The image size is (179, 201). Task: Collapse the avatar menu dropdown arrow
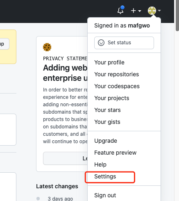click(x=159, y=10)
